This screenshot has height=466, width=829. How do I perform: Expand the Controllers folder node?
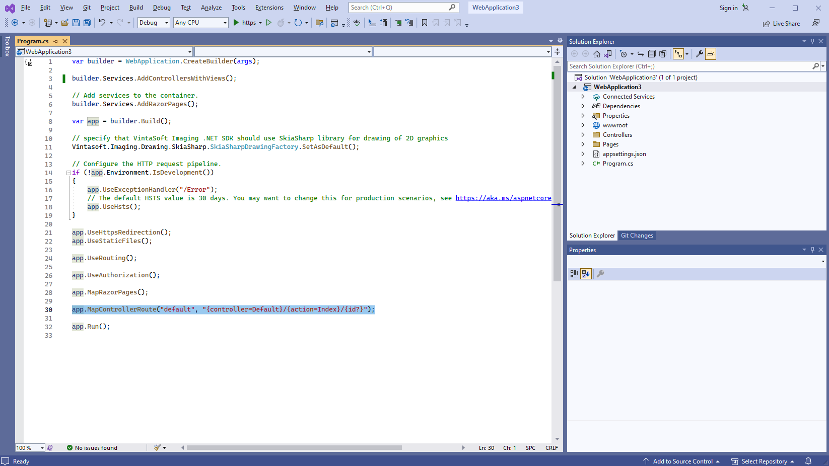(x=583, y=135)
